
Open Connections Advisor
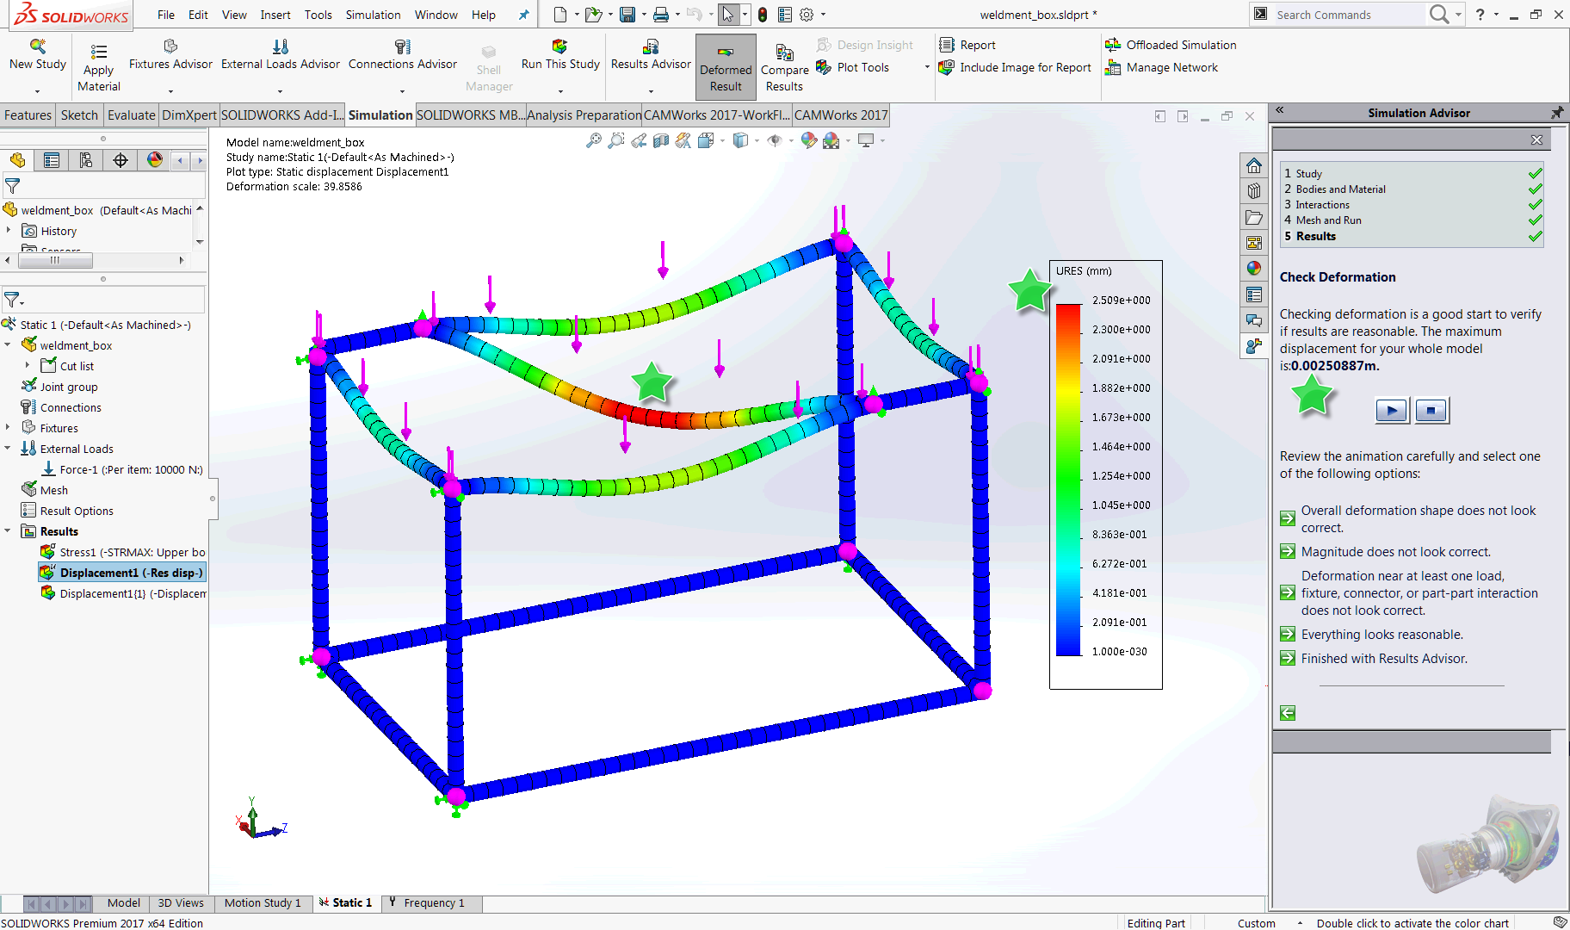coord(403,53)
